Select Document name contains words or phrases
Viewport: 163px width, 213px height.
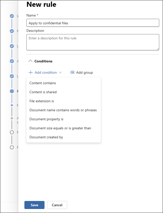coord(64,110)
